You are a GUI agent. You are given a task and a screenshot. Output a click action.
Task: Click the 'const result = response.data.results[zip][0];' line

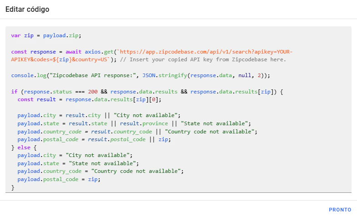89,99
